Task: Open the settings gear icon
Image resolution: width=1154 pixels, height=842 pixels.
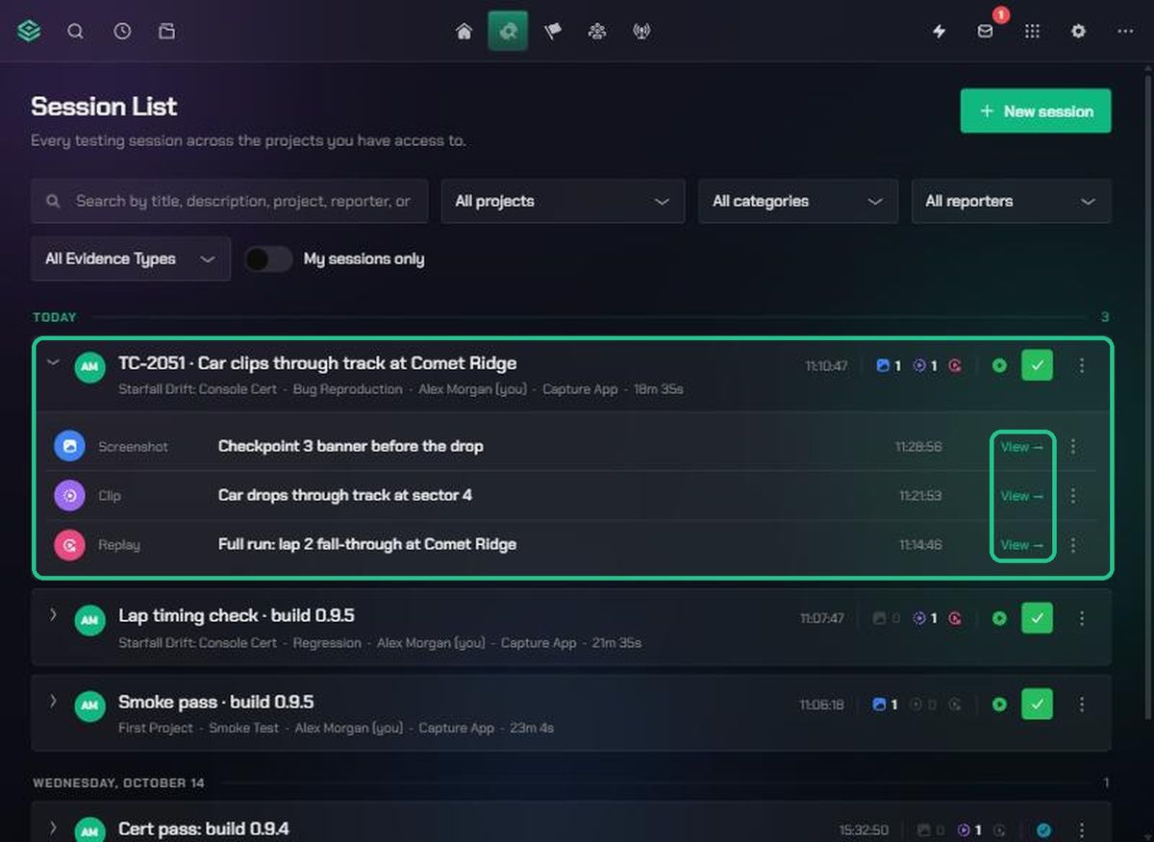Action: coord(1078,31)
